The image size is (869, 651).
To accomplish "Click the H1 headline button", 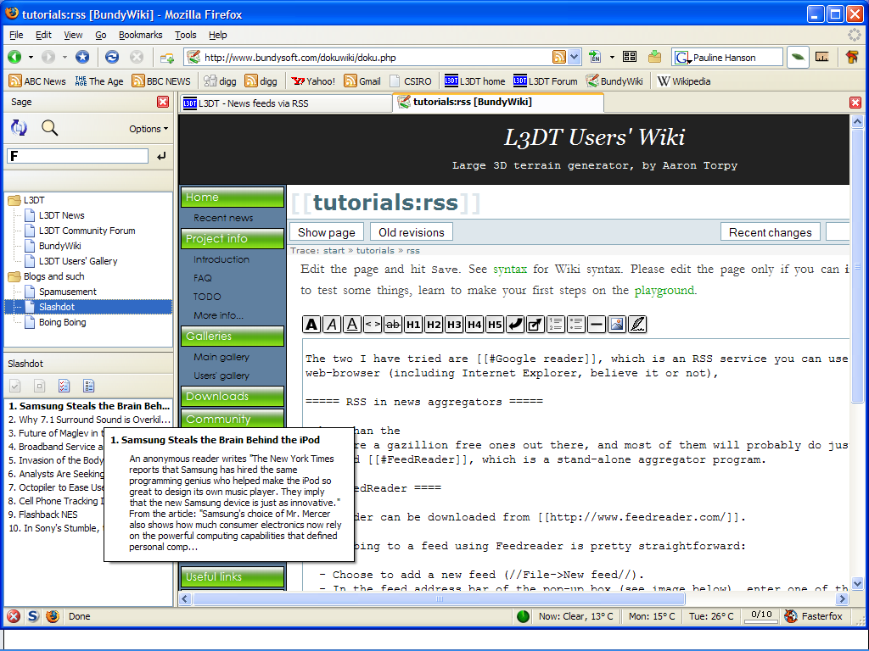I will click(413, 324).
